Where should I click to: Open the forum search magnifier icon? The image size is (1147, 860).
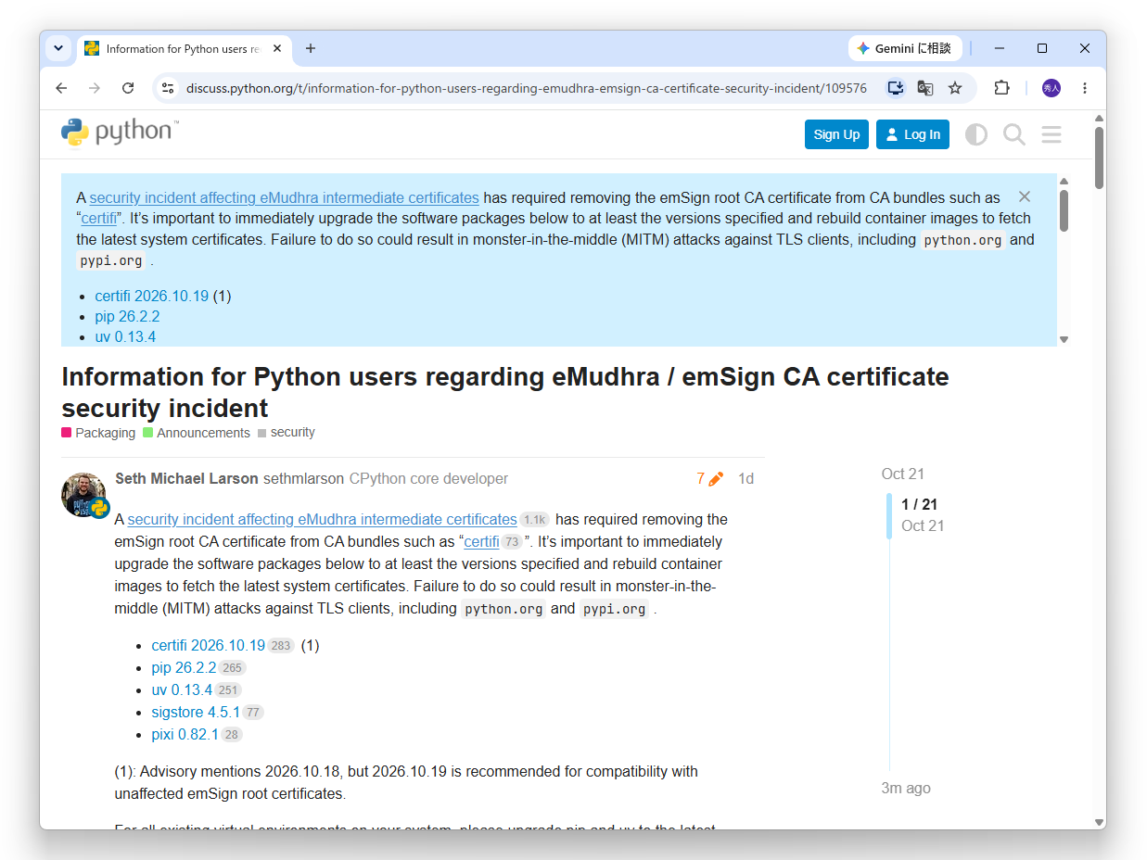(x=1013, y=134)
